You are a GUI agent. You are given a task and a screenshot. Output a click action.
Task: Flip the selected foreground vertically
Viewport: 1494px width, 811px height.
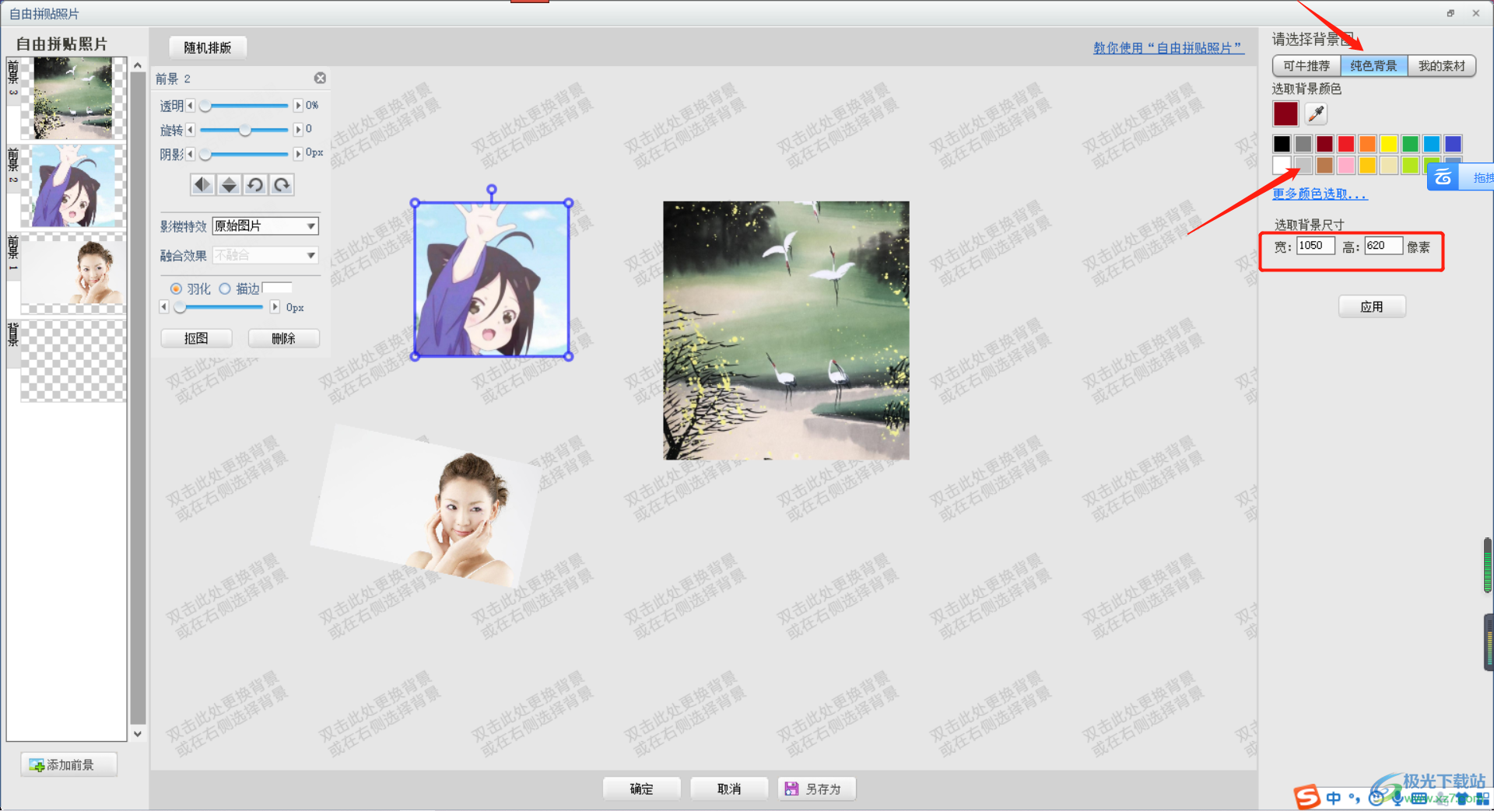229,184
